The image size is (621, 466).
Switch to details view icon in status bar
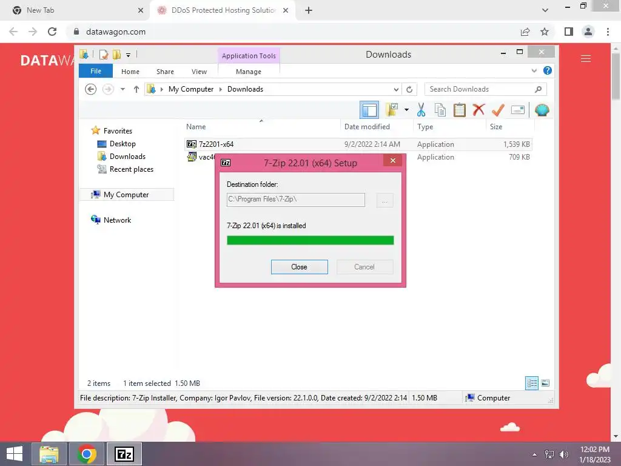531,383
